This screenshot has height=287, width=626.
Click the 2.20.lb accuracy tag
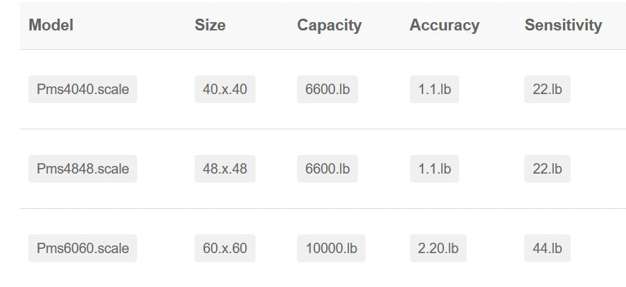438,248
